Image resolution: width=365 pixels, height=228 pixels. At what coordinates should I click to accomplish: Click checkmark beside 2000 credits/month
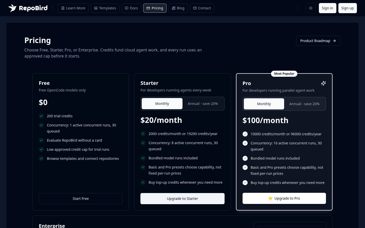143,134
